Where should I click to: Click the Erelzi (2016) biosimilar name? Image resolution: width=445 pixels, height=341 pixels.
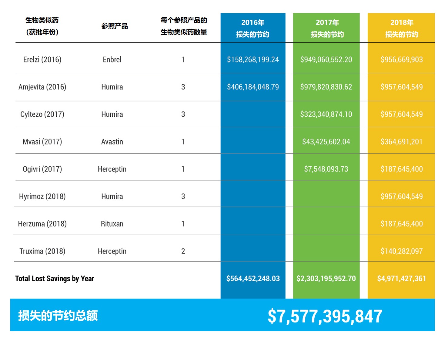click(42, 59)
